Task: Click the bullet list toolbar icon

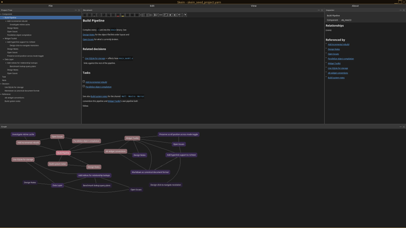Action: 141,15
